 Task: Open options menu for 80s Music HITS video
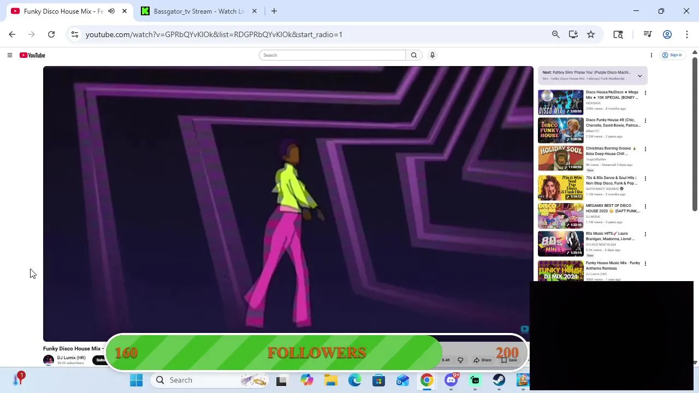pos(645,234)
